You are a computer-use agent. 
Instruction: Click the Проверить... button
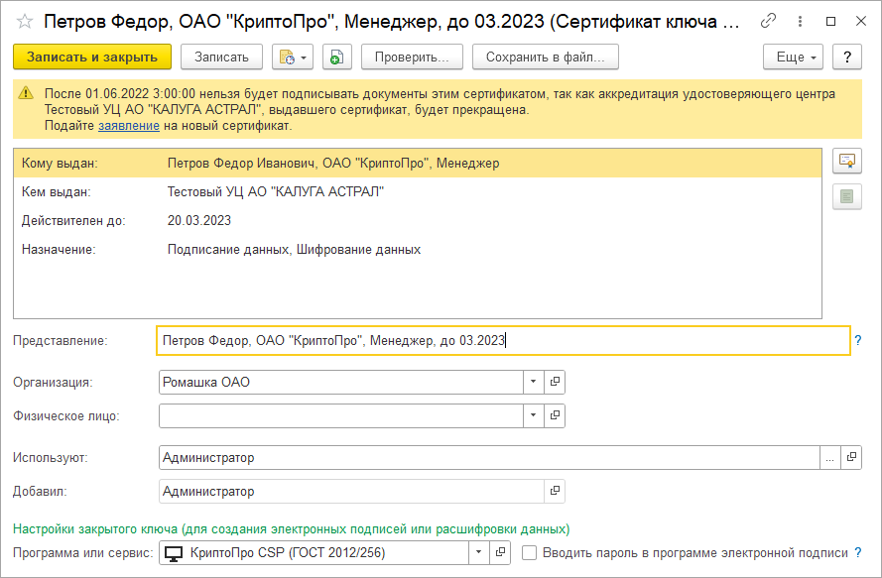(x=412, y=57)
